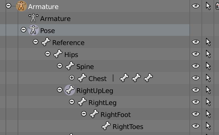Click selectable arrow for Hips bone
The image size is (219, 135).
click(208, 54)
